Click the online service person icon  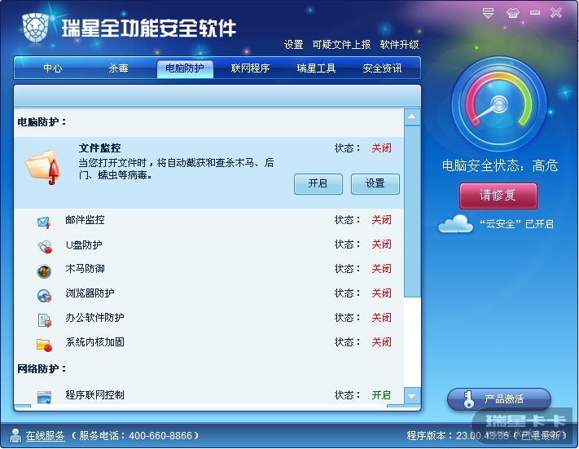click(15, 436)
